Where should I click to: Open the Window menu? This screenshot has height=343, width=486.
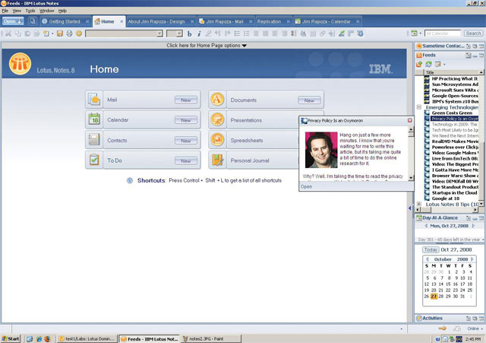(46, 11)
